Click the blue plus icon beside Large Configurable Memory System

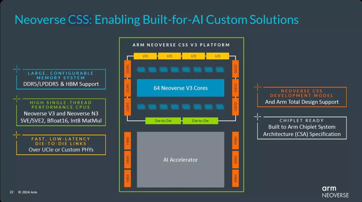pos(17,69)
